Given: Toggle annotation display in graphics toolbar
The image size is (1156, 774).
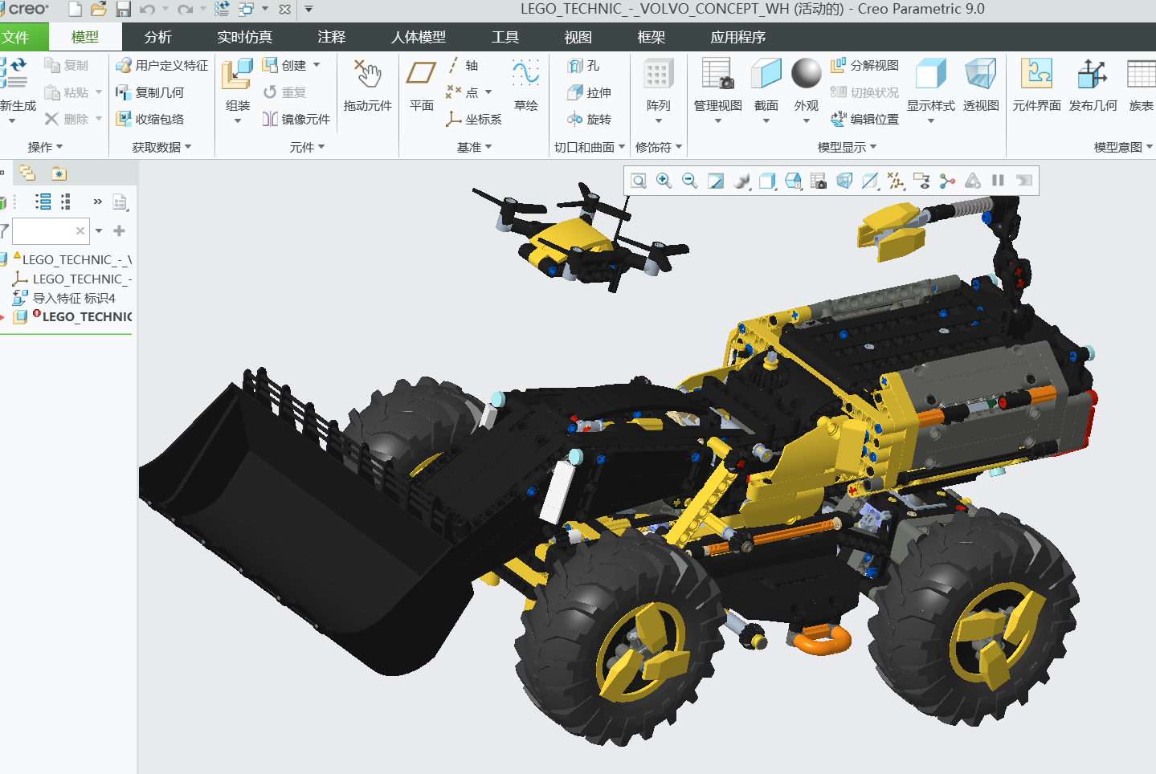Looking at the screenshot, I should click(x=921, y=181).
